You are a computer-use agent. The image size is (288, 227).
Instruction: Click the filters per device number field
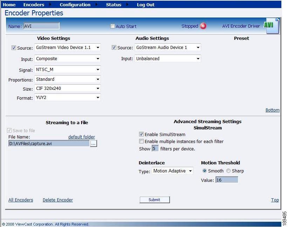(155, 148)
